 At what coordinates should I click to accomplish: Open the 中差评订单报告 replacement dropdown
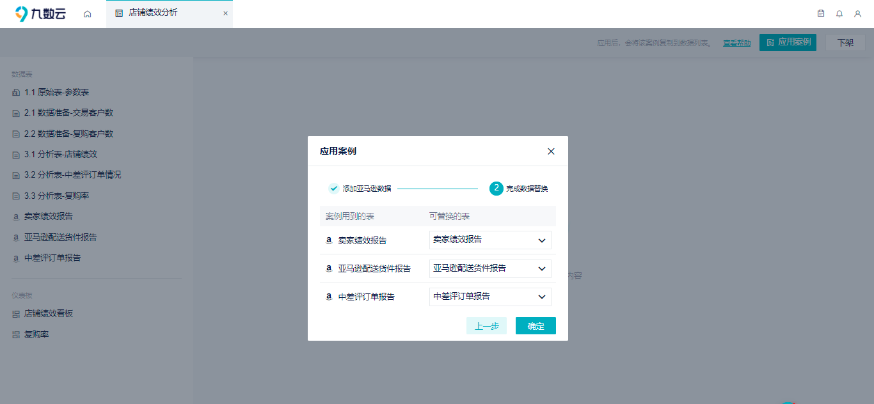pos(490,297)
